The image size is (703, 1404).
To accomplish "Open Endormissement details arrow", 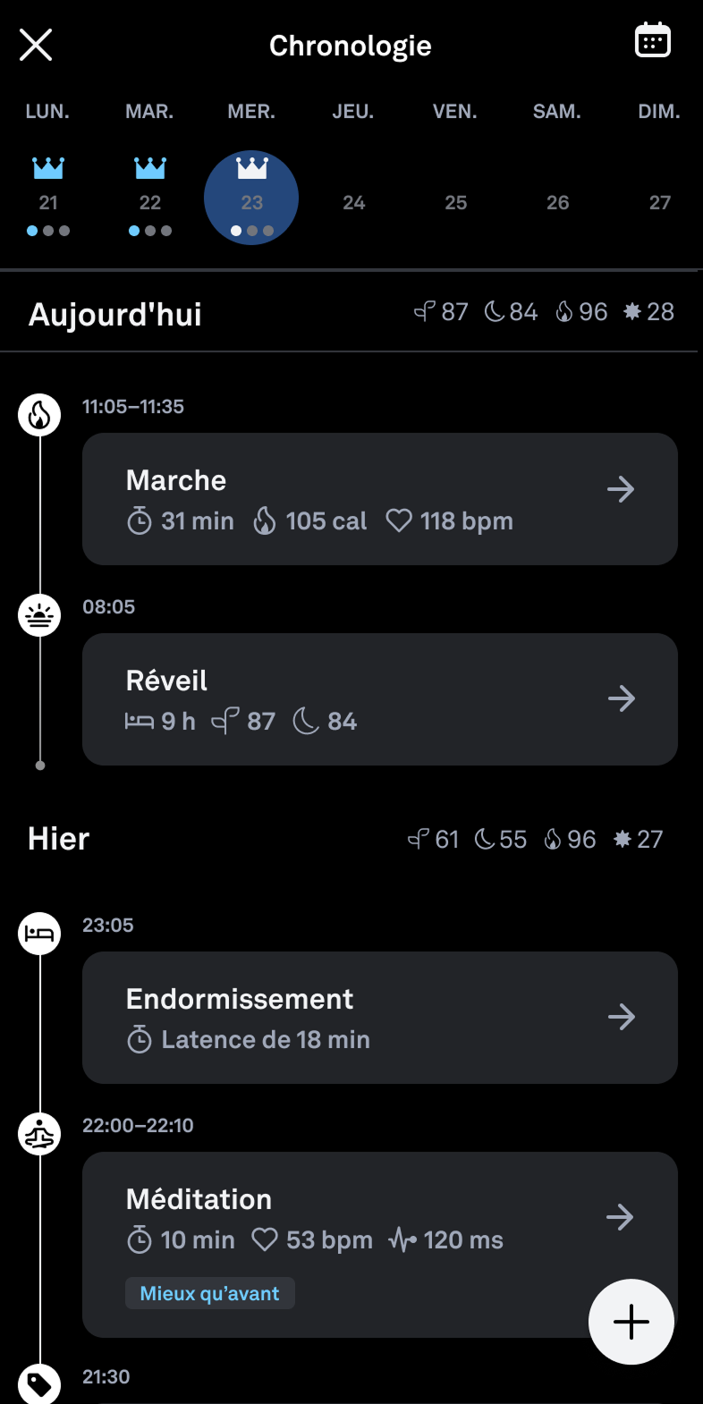I will (621, 1017).
